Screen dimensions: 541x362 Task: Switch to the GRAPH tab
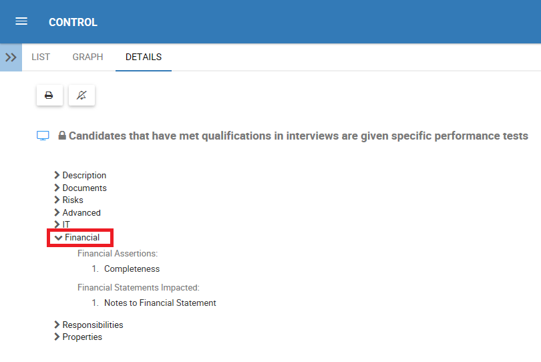pos(87,57)
